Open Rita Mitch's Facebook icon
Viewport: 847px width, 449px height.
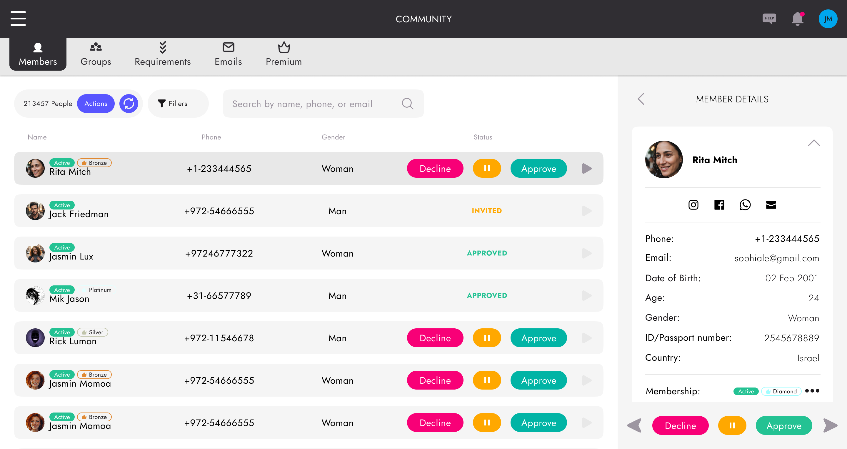[719, 205]
